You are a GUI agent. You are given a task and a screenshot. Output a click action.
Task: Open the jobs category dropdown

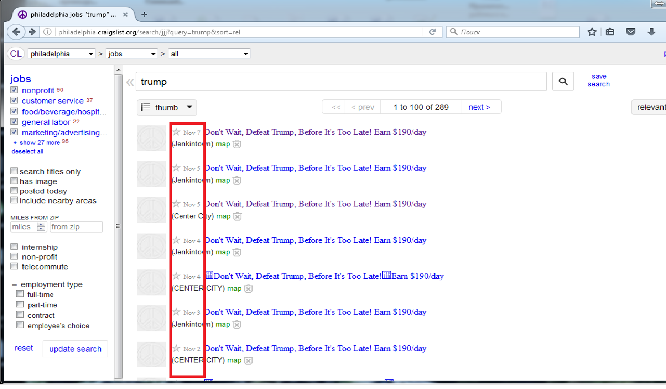pyautogui.click(x=132, y=54)
